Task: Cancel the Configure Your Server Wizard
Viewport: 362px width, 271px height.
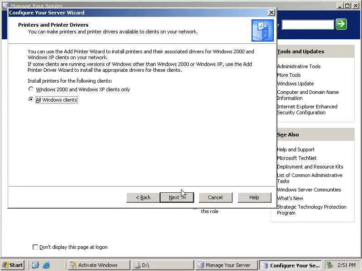Action: (215, 197)
